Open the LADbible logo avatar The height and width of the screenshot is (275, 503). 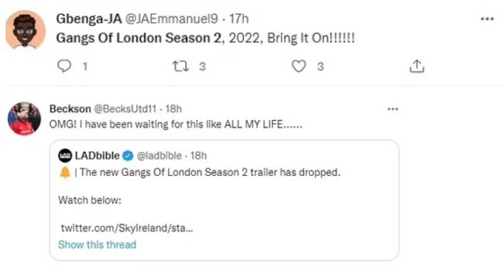tap(65, 155)
